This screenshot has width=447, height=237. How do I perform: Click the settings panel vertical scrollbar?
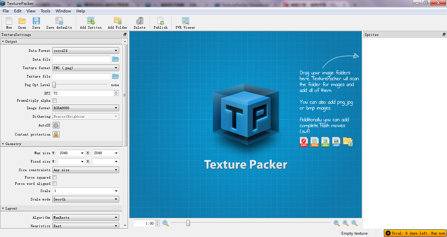coord(125,95)
